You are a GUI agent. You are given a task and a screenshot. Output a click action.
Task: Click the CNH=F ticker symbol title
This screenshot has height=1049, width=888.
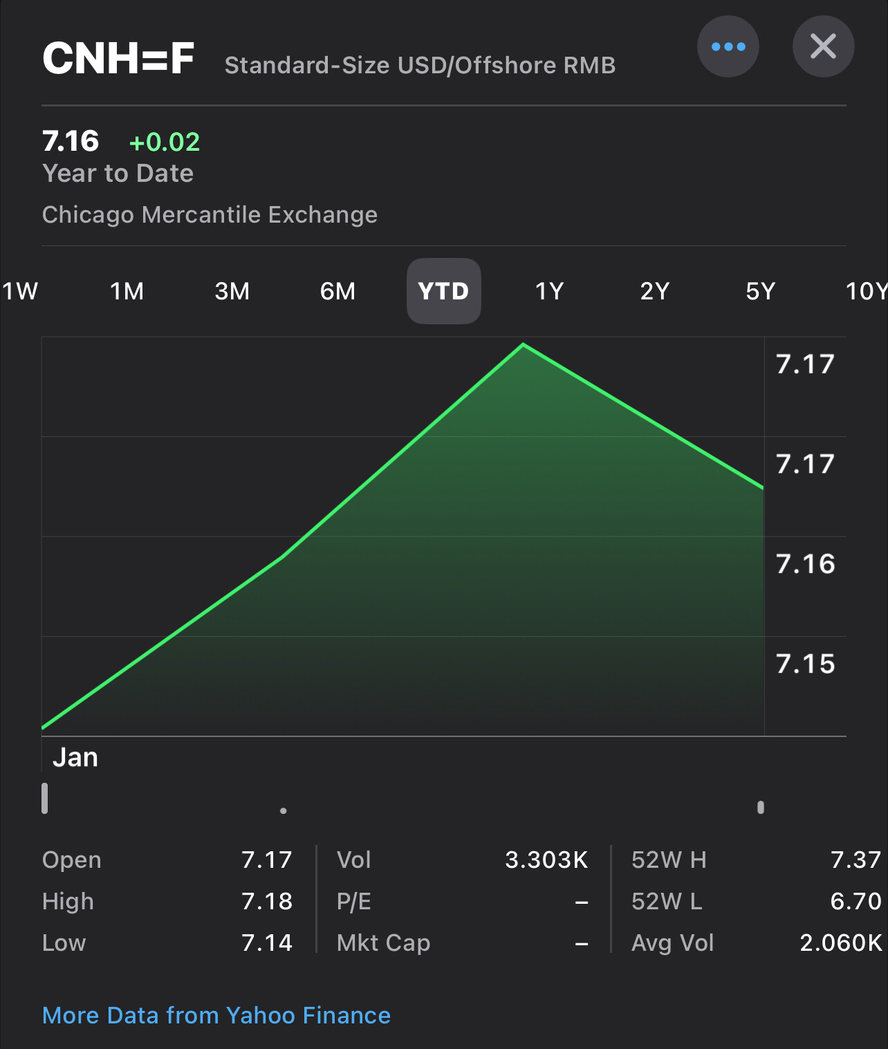point(118,58)
